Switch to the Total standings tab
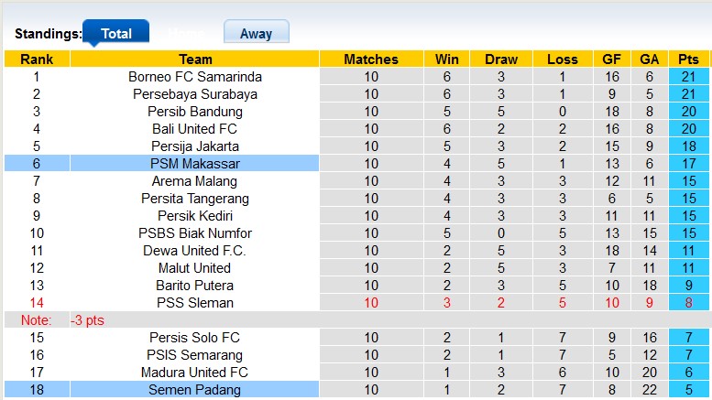Screen dimensions: 712x400 [116, 33]
